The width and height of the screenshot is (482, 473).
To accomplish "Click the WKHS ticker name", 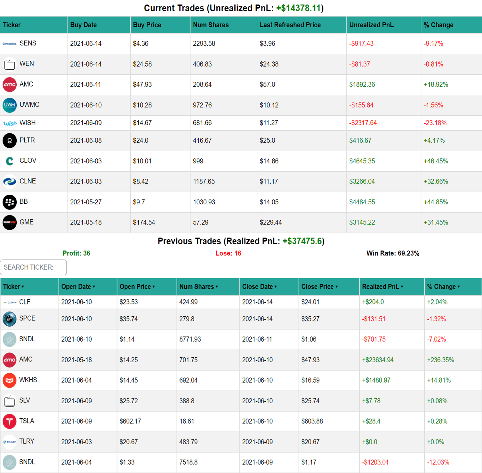I will pos(28,380).
